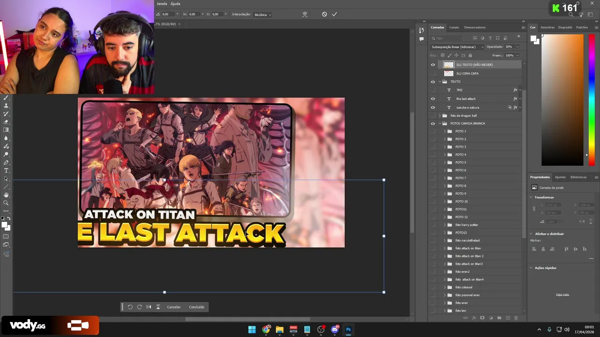This screenshot has width=600, height=337.
Task: Hide the 'the last attack' text layer
Action: (x=433, y=99)
